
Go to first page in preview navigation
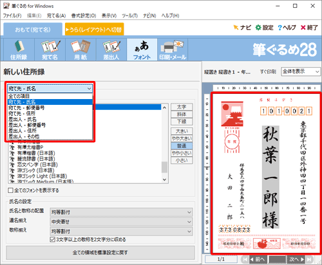click(245, 259)
